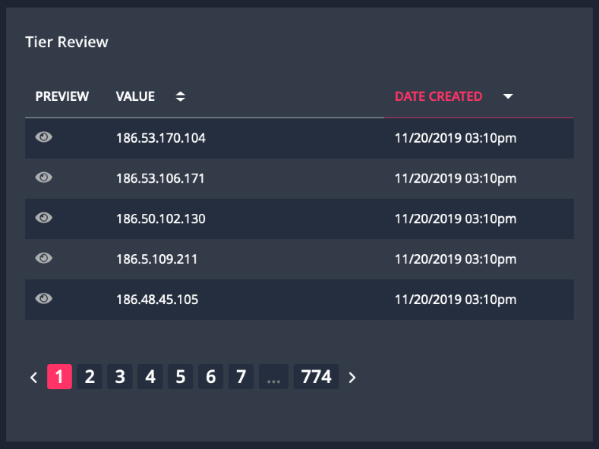Jump to page 4
The width and height of the screenshot is (599, 449).
click(x=150, y=377)
